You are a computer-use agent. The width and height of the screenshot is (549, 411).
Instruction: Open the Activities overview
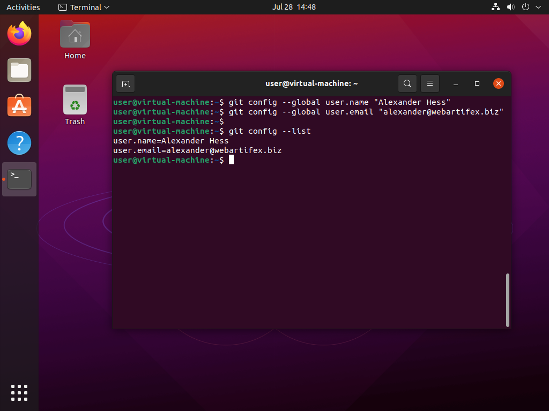coord(23,7)
